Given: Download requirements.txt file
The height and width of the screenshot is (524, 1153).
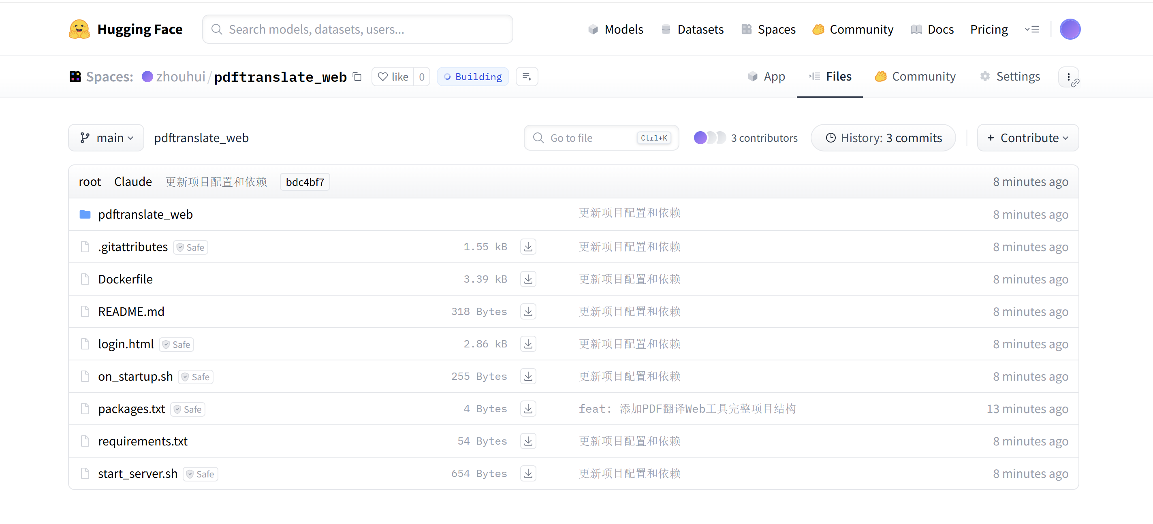Looking at the screenshot, I should 528,441.
